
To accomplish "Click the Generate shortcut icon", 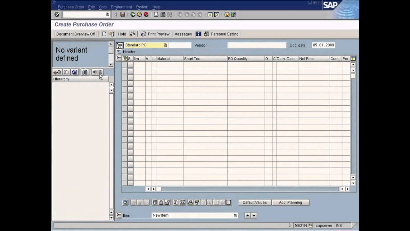I will pos(217,14).
